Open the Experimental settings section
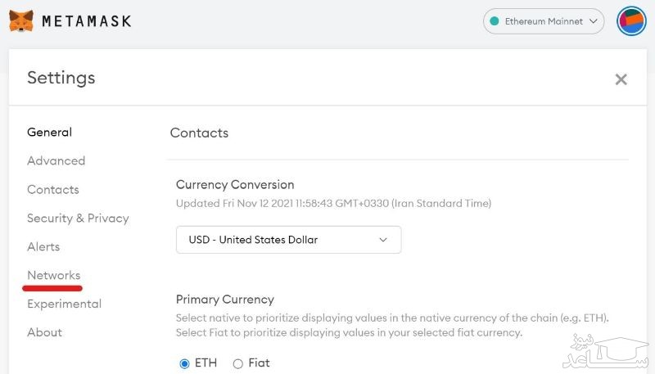Viewport: 655px width, 374px height. coord(64,304)
